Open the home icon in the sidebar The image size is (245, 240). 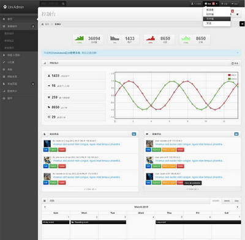coord(4,19)
